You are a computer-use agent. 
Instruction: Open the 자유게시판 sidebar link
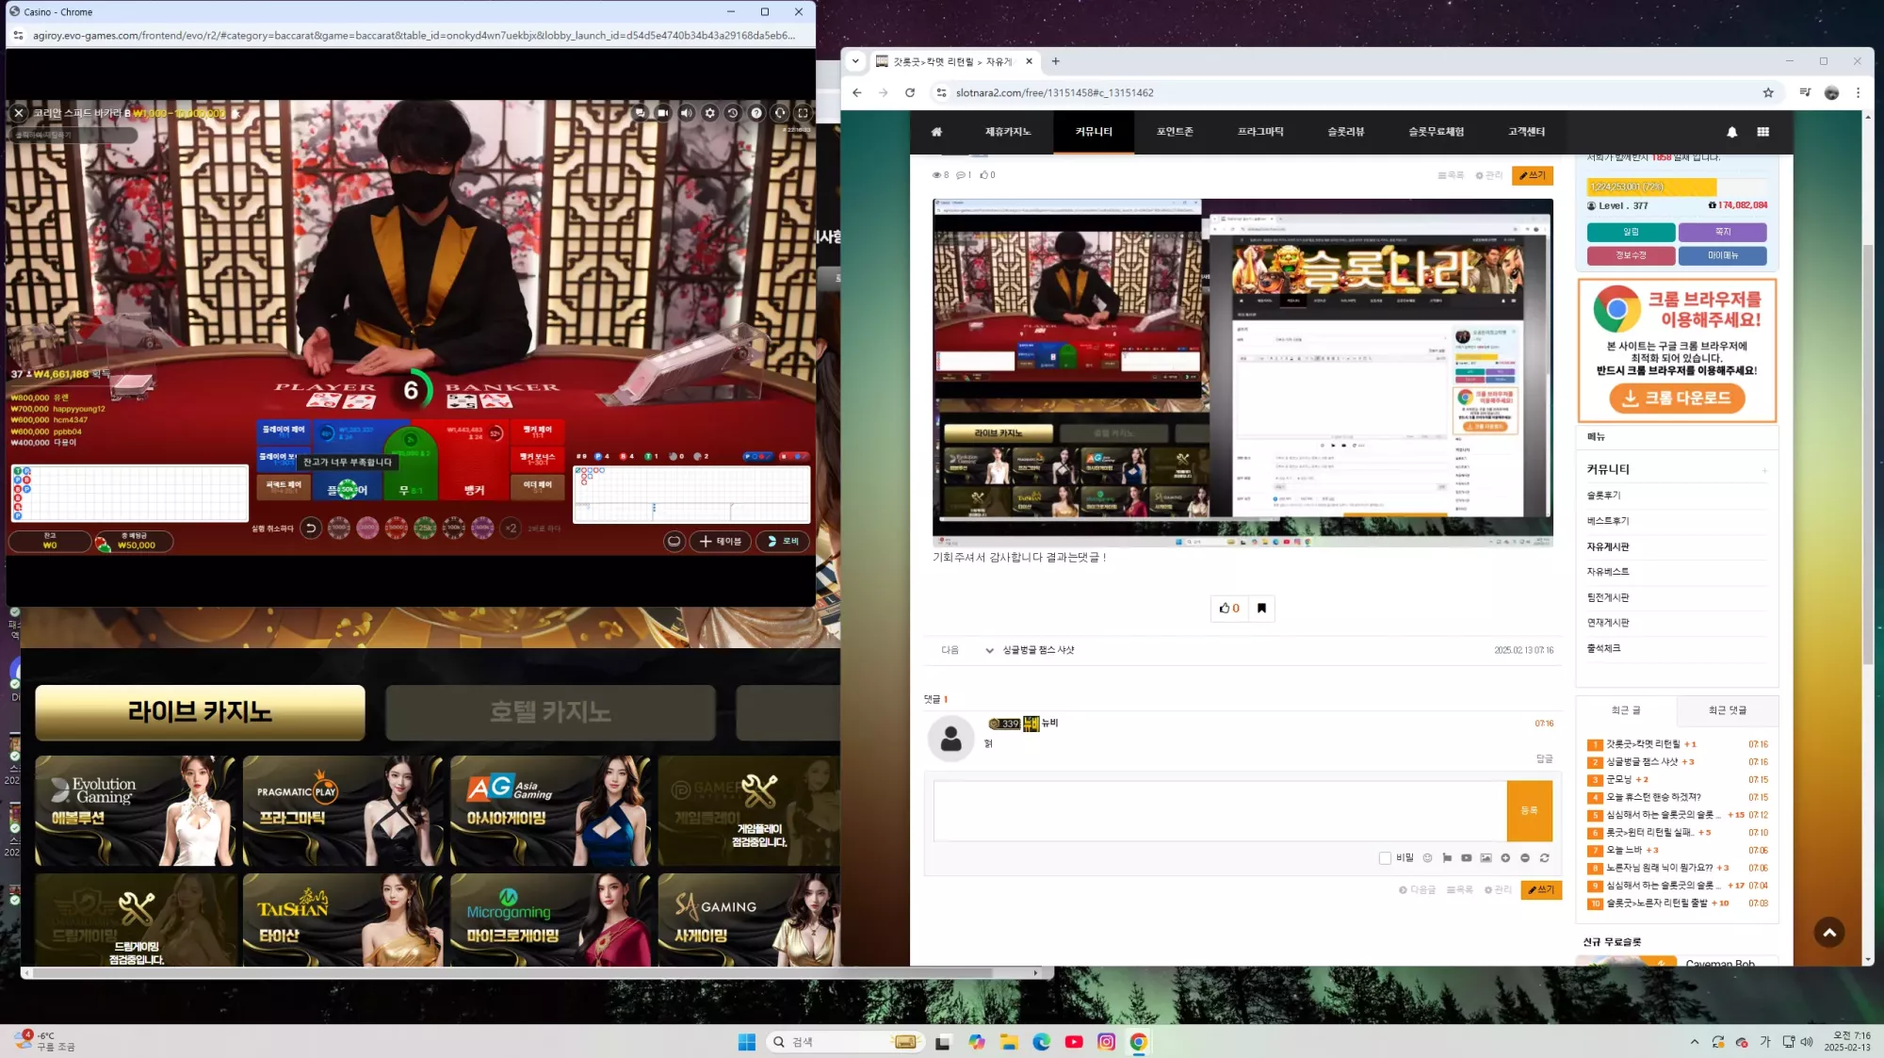1608,547
